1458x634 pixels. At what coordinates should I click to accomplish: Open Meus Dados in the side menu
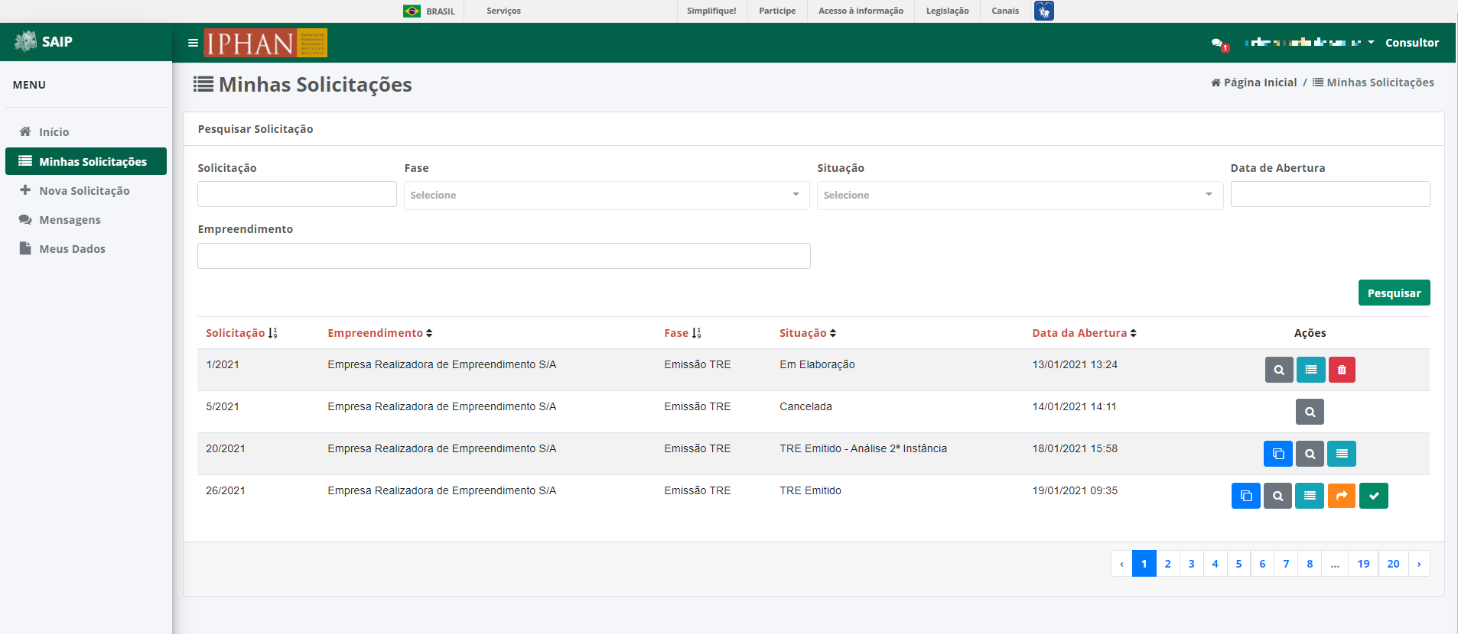pos(86,248)
